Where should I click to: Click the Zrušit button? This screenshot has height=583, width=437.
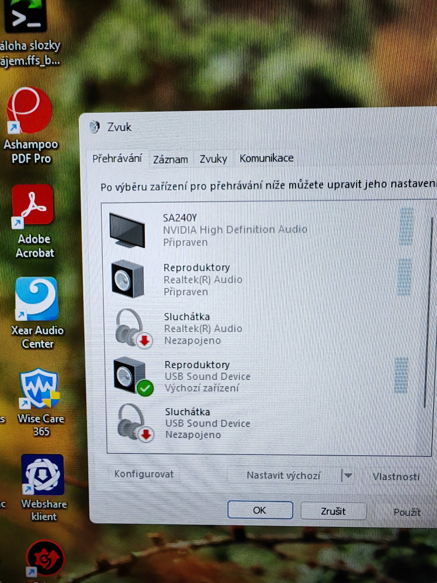(x=333, y=511)
